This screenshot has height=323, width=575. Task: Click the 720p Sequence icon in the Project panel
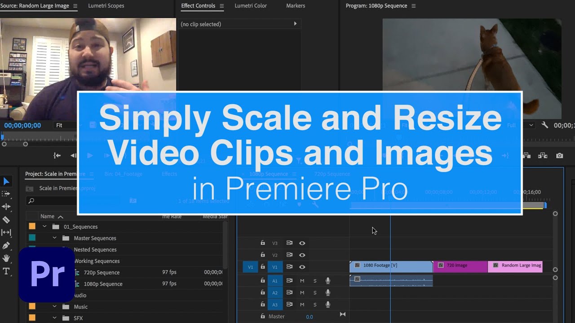[x=77, y=272]
